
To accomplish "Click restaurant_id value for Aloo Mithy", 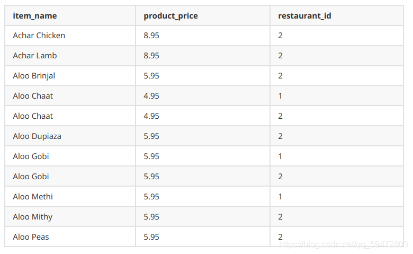I will point(280,217).
